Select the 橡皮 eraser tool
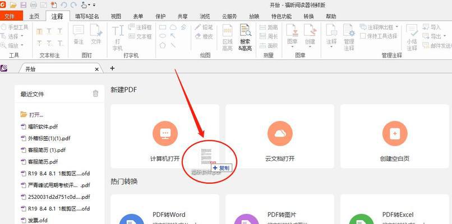The image size is (452, 224). pyautogui.click(x=204, y=36)
